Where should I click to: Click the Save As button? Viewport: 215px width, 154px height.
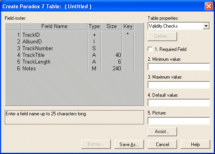click(129, 144)
